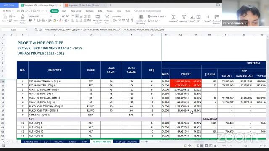Switch to the RESUME BIAYA sheet tab
Screen dimensions: 269x151
coord(31,142)
